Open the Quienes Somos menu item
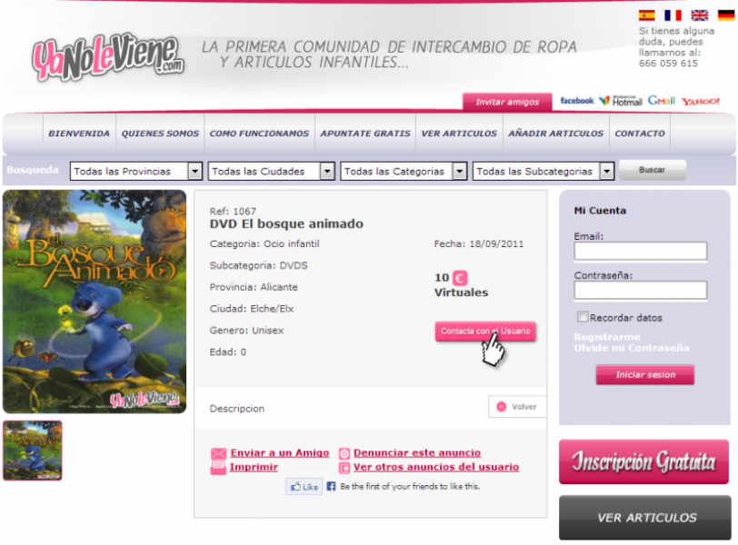This screenshot has width=738, height=545. coord(160,134)
